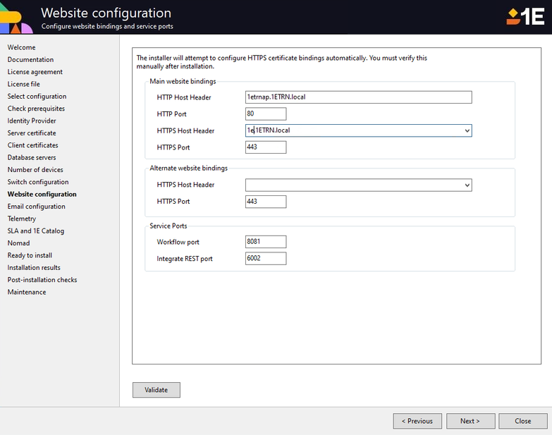Open the Database servers page
The width and height of the screenshot is (552, 435).
click(32, 158)
